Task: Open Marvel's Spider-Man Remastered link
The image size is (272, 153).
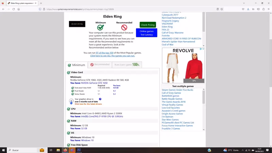Action: 178,41
